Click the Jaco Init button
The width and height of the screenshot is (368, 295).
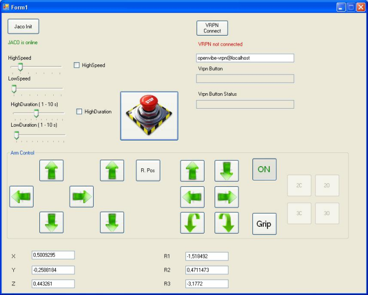23,27
